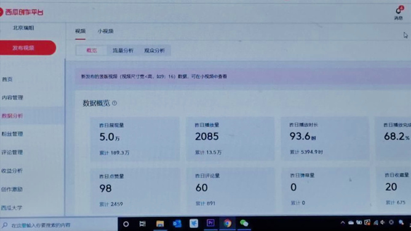Select the 概览 sub-tab
This screenshot has width=411, height=231.
point(92,51)
